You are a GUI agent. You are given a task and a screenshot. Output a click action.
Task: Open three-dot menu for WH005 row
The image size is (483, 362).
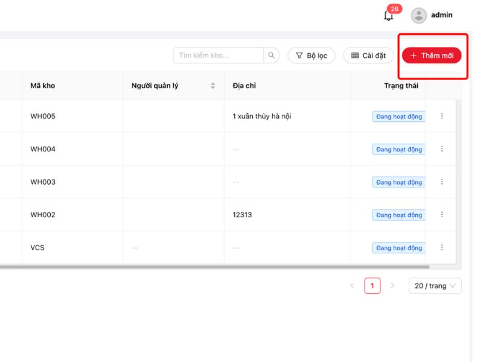click(x=442, y=116)
